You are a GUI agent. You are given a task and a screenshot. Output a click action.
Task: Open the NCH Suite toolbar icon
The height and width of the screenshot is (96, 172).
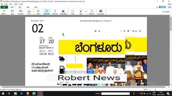tap(101, 12)
